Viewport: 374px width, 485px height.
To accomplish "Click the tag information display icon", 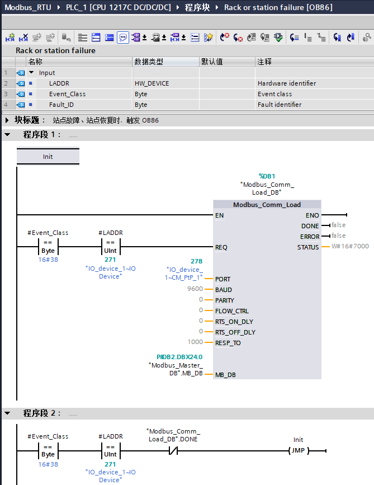I will 174,37.
